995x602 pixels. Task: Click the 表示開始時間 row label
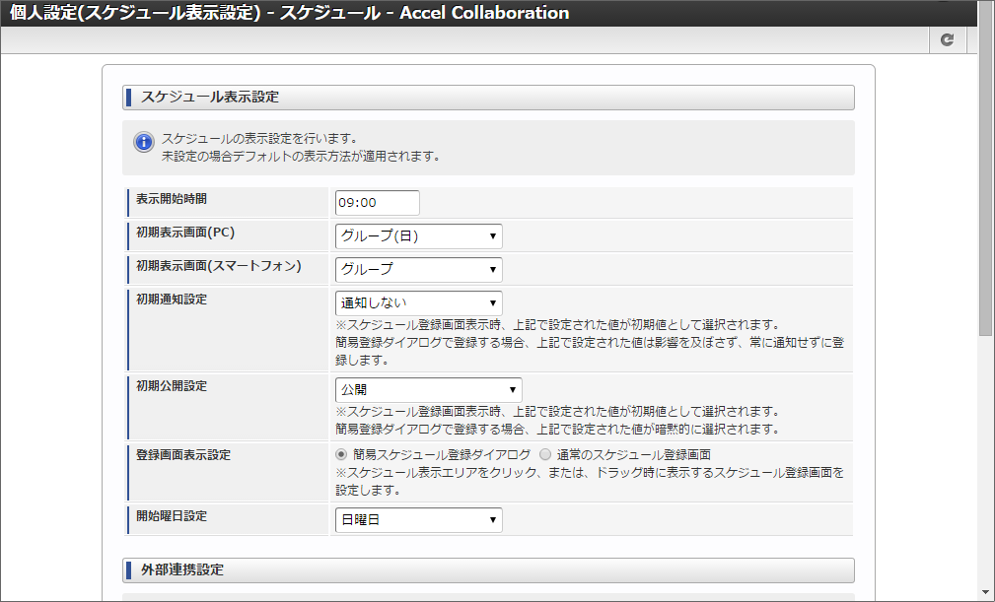pos(172,199)
